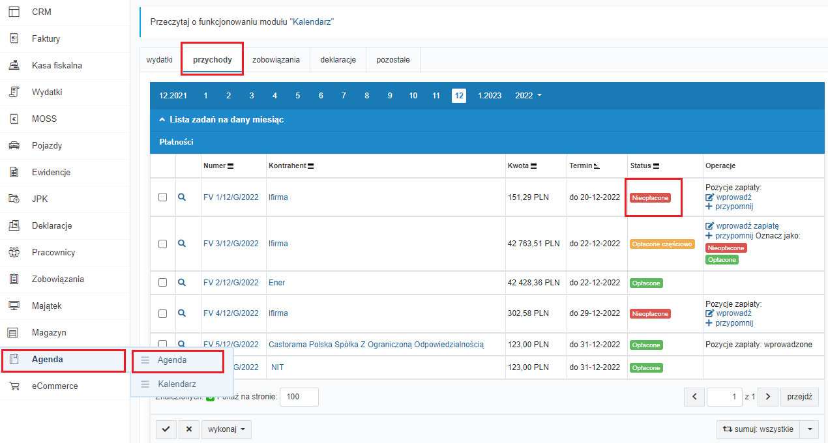Select month 6 in calendar bar
The image size is (828, 443).
[x=321, y=96]
